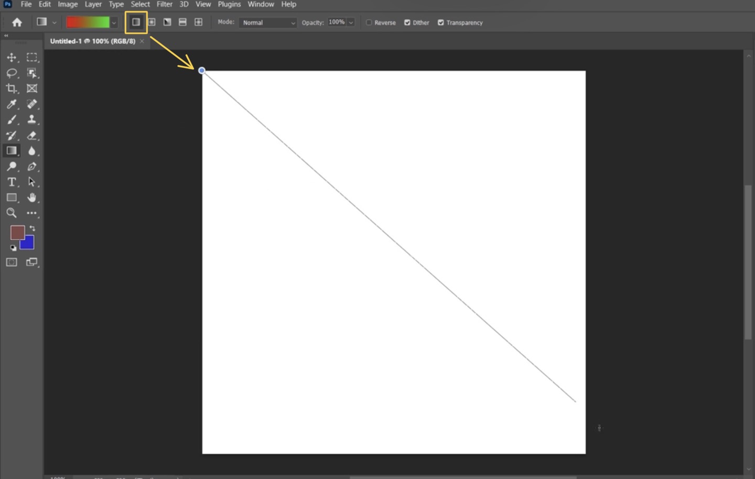Switch to the Untitled-1 document tab

coord(93,41)
